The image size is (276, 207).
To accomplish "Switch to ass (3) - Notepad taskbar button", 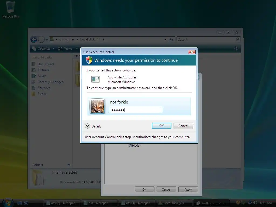I will click(x=137, y=203).
